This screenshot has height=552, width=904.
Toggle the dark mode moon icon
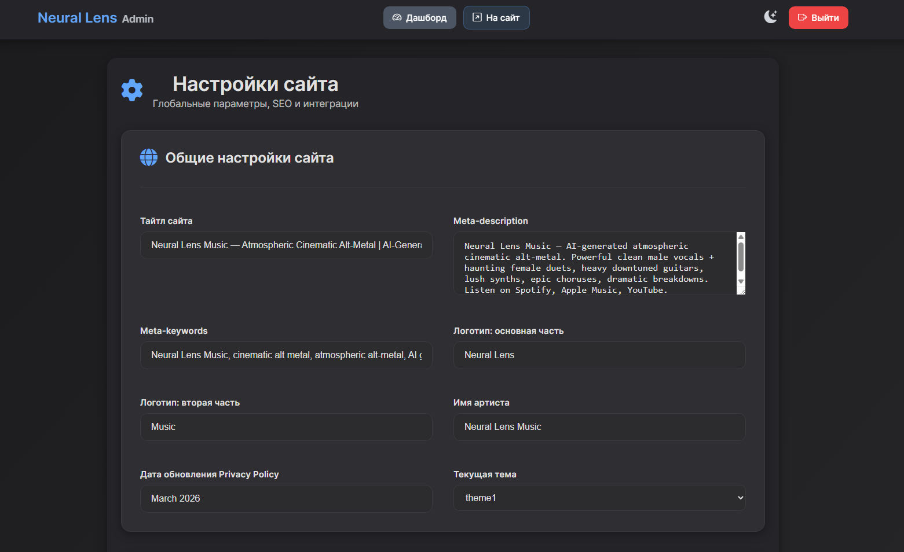point(770,17)
